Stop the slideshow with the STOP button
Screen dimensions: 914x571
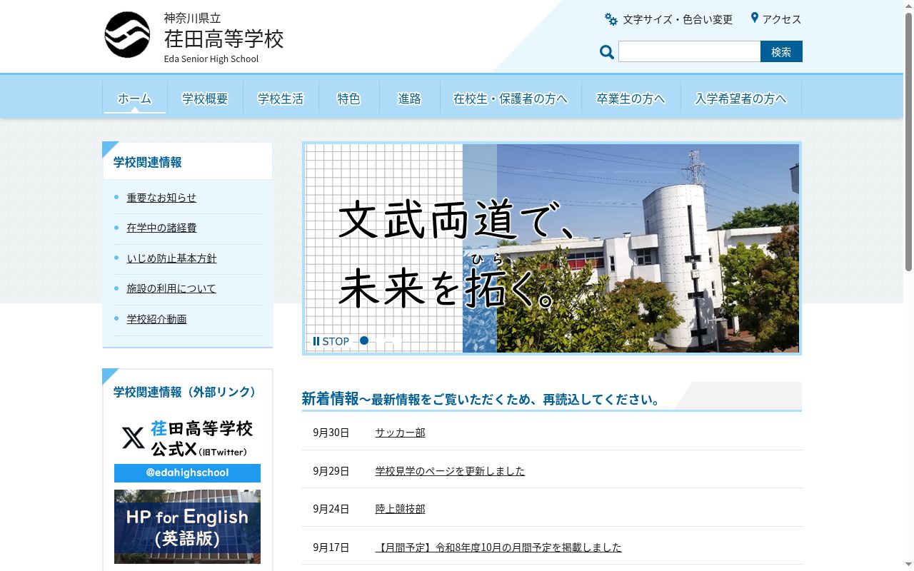[331, 341]
